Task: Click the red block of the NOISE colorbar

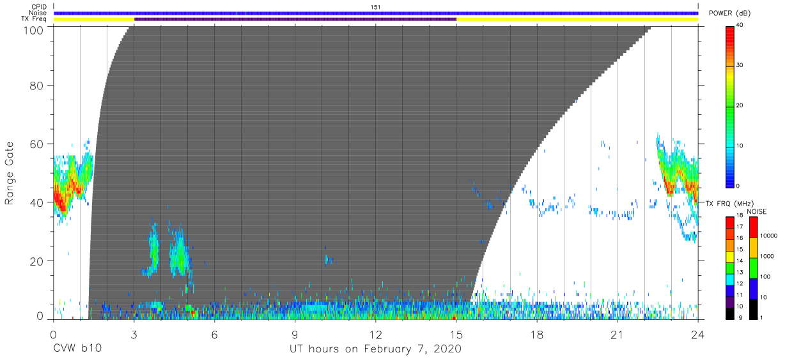Action: (753, 227)
